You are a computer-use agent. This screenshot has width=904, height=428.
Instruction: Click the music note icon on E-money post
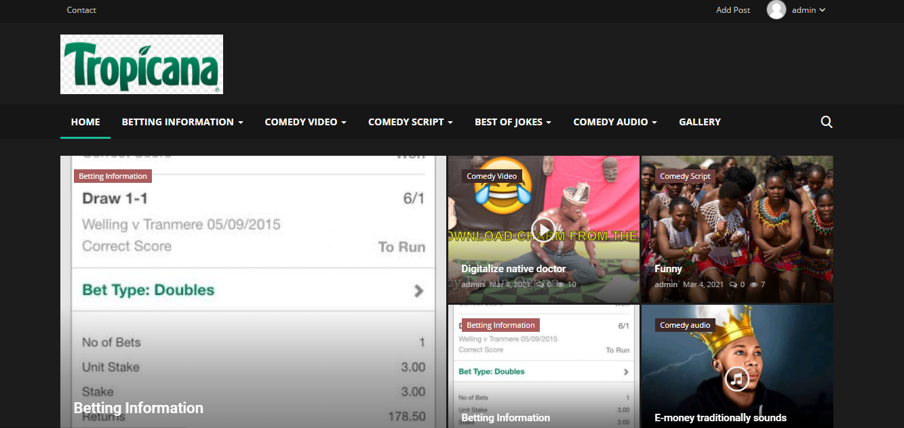[x=736, y=378]
